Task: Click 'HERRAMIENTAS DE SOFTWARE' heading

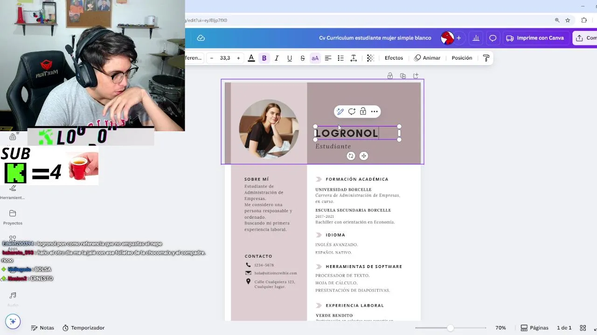Action: click(x=364, y=267)
